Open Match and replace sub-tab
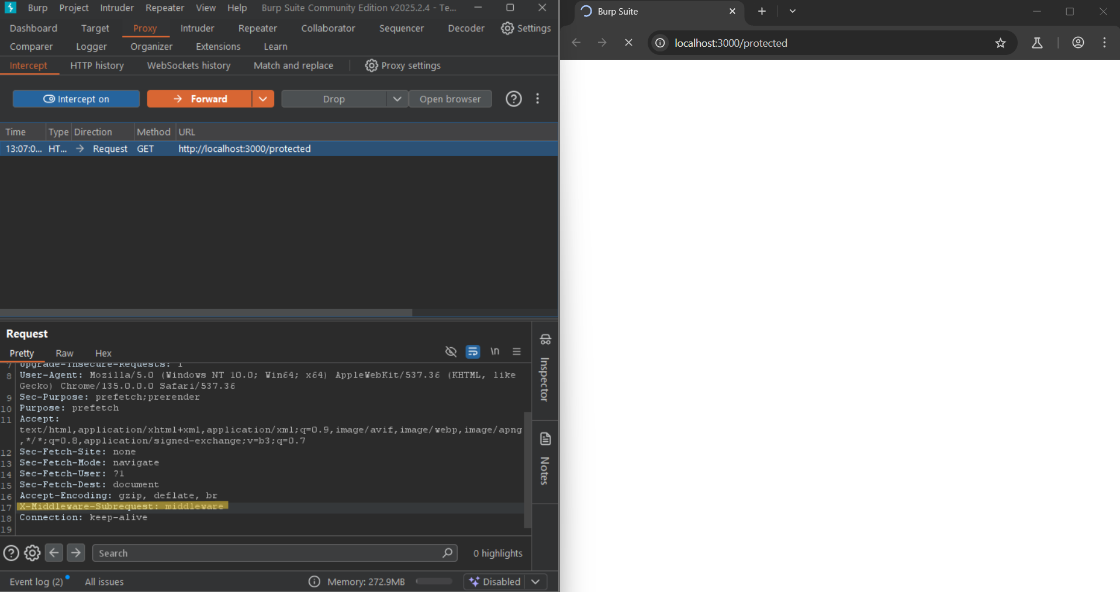This screenshot has height=592, width=1120. click(293, 65)
